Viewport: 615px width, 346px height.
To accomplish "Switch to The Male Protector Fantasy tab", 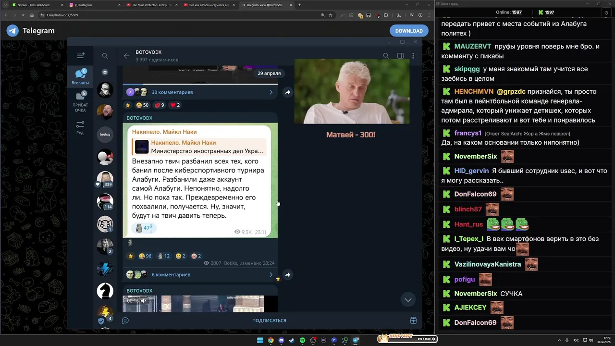I will [x=152, y=5].
